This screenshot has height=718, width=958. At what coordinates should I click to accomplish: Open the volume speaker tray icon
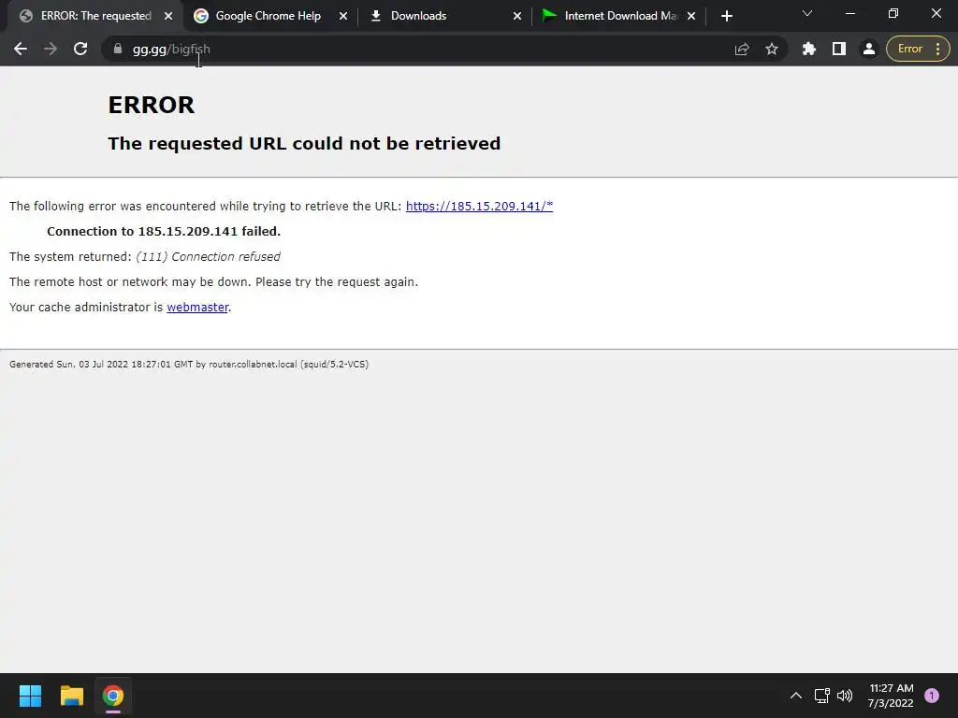[845, 696]
